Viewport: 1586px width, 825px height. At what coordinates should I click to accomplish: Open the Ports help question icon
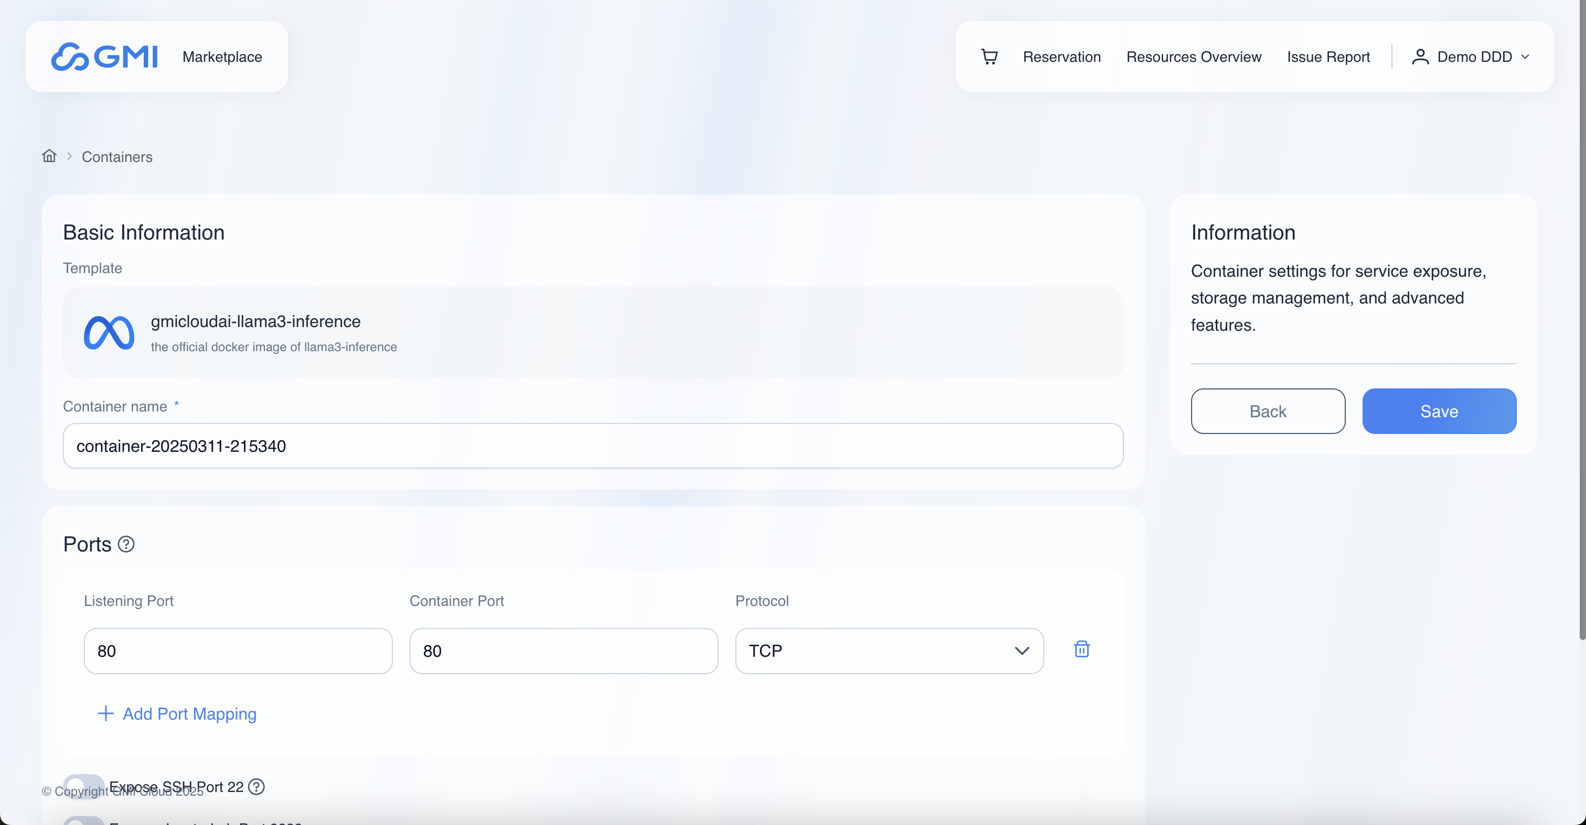[126, 545]
